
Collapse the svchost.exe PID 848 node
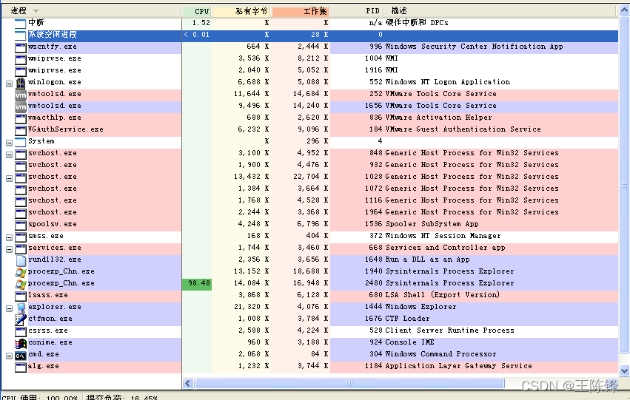[9, 155]
